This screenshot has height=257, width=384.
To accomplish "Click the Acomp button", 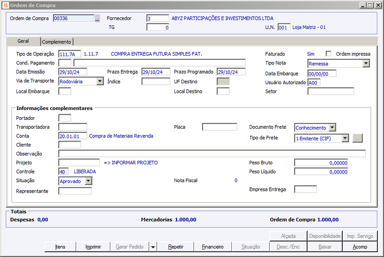I will pyautogui.click(x=360, y=247).
